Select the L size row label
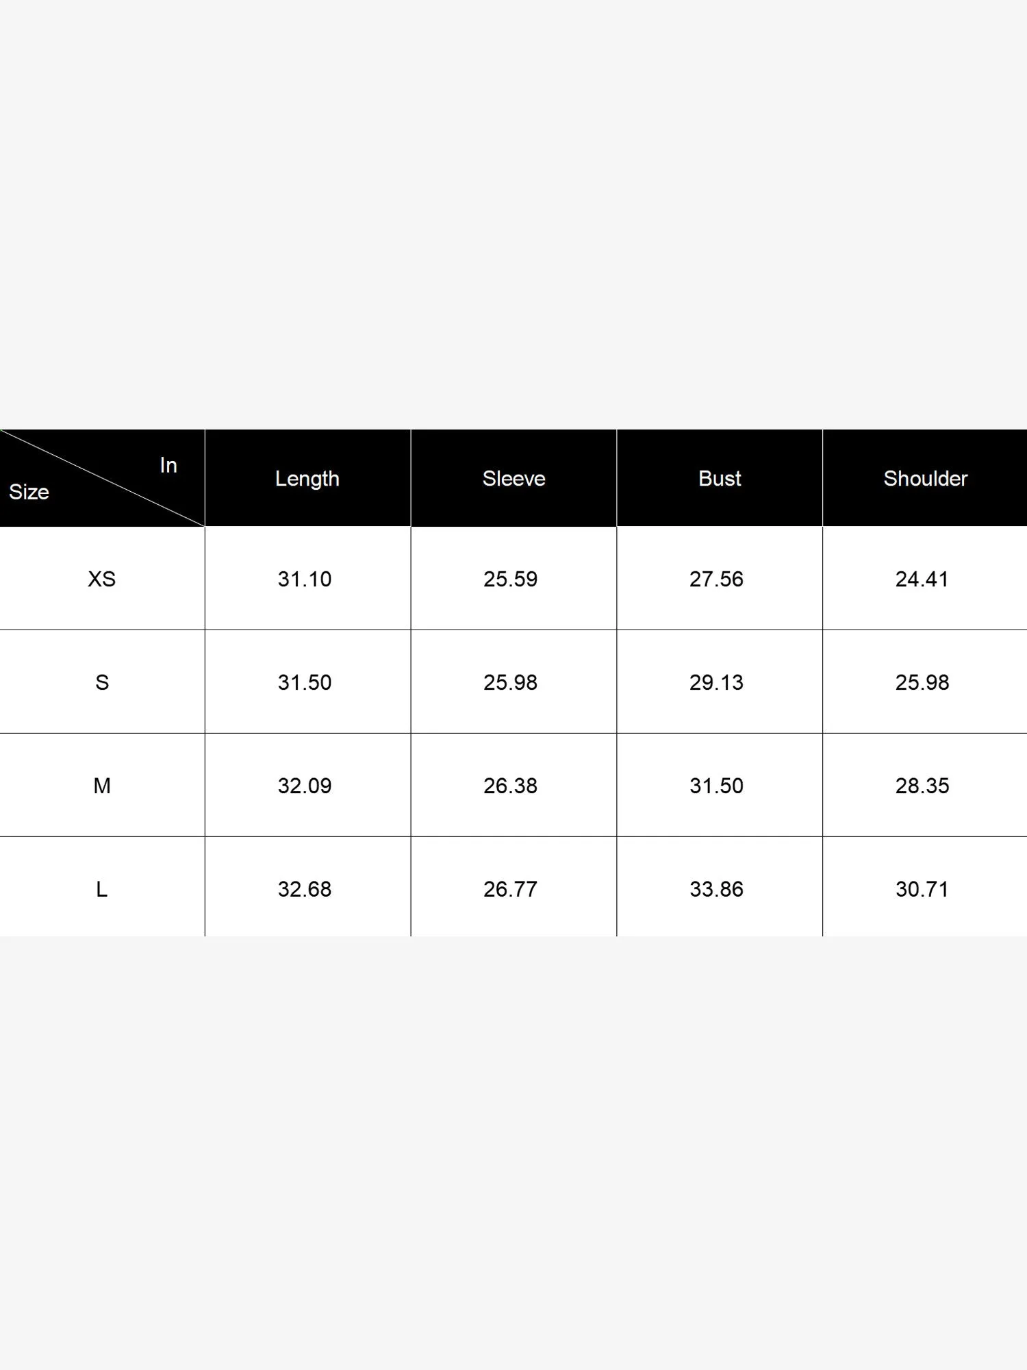 coord(102,889)
